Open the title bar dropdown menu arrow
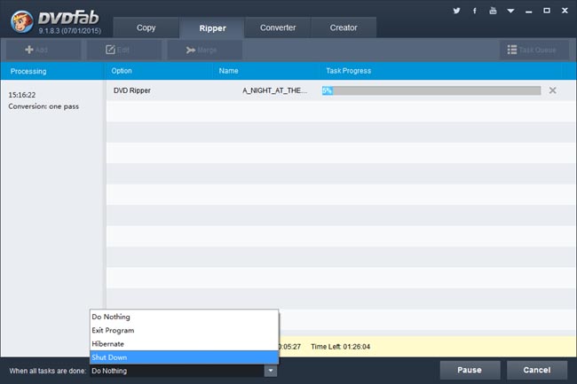 (x=510, y=11)
